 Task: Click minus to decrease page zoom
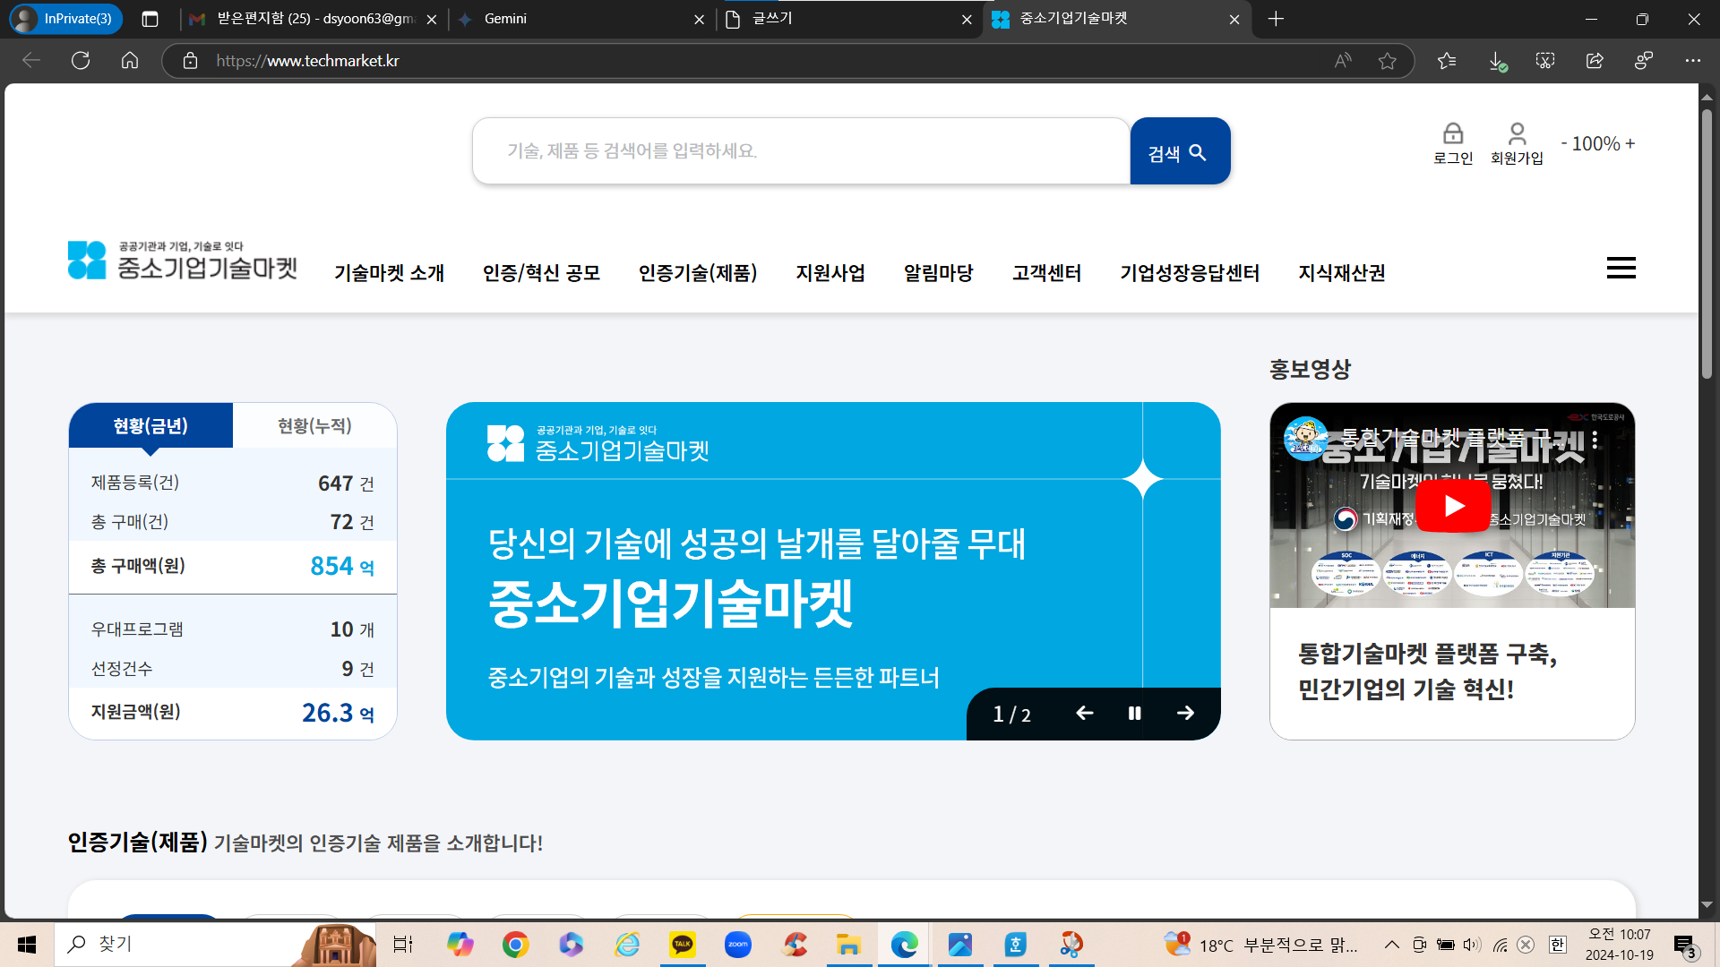click(1564, 143)
